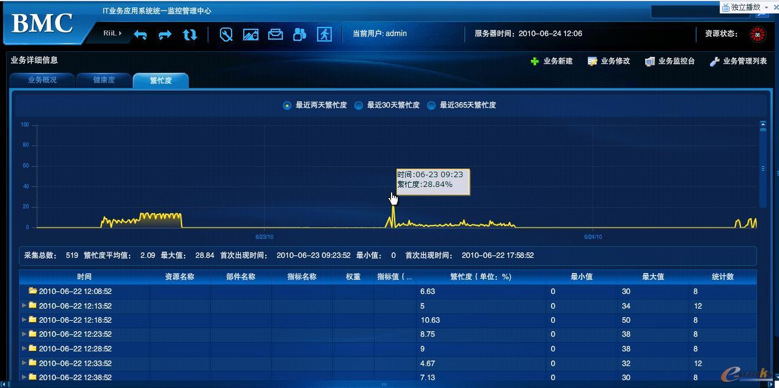Screen dimensions: 779x388
Task: Select the 最近两天繁忙度 radio button
Action: [x=287, y=105]
